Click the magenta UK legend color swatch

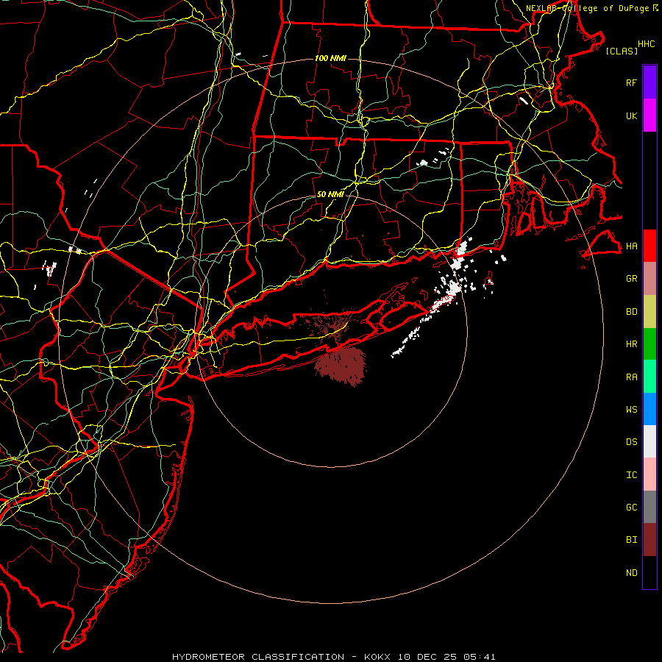(649, 115)
